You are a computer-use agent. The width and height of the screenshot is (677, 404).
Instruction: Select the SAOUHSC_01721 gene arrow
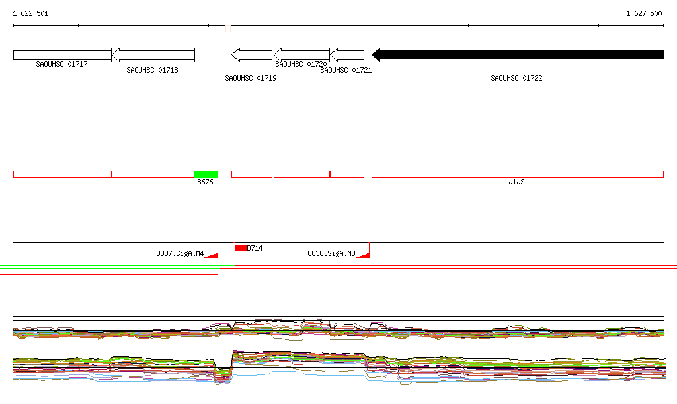(347, 55)
